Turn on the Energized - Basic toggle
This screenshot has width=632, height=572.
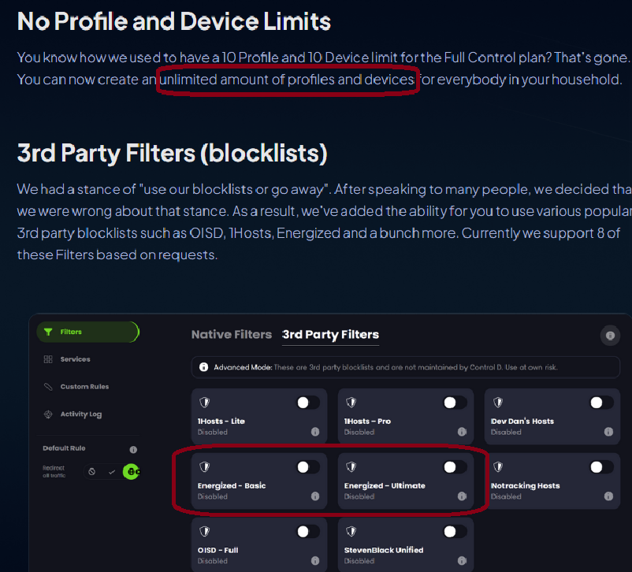[x=308, y=466]
